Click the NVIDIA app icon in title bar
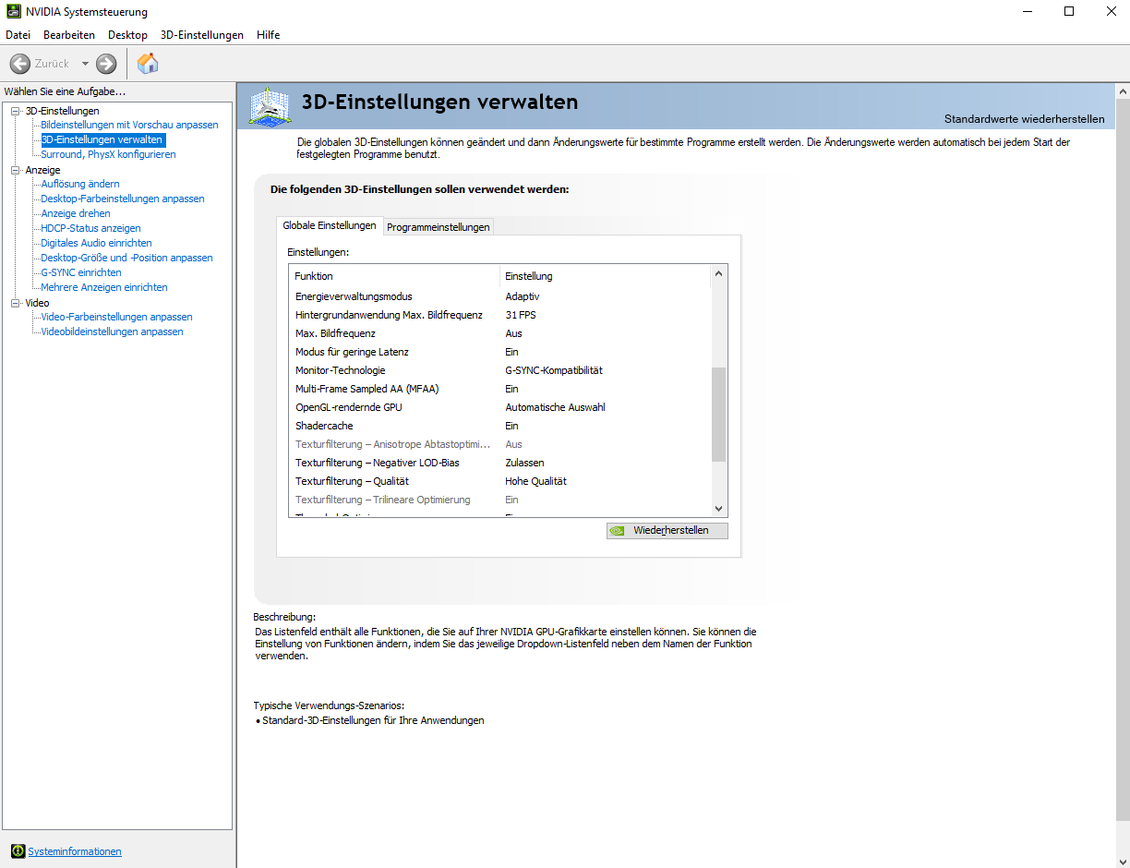Screen dimensions: 1130x868 (14, 12)
